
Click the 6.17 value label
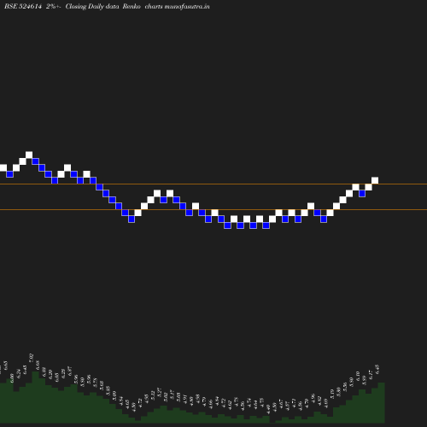(371, 374)
